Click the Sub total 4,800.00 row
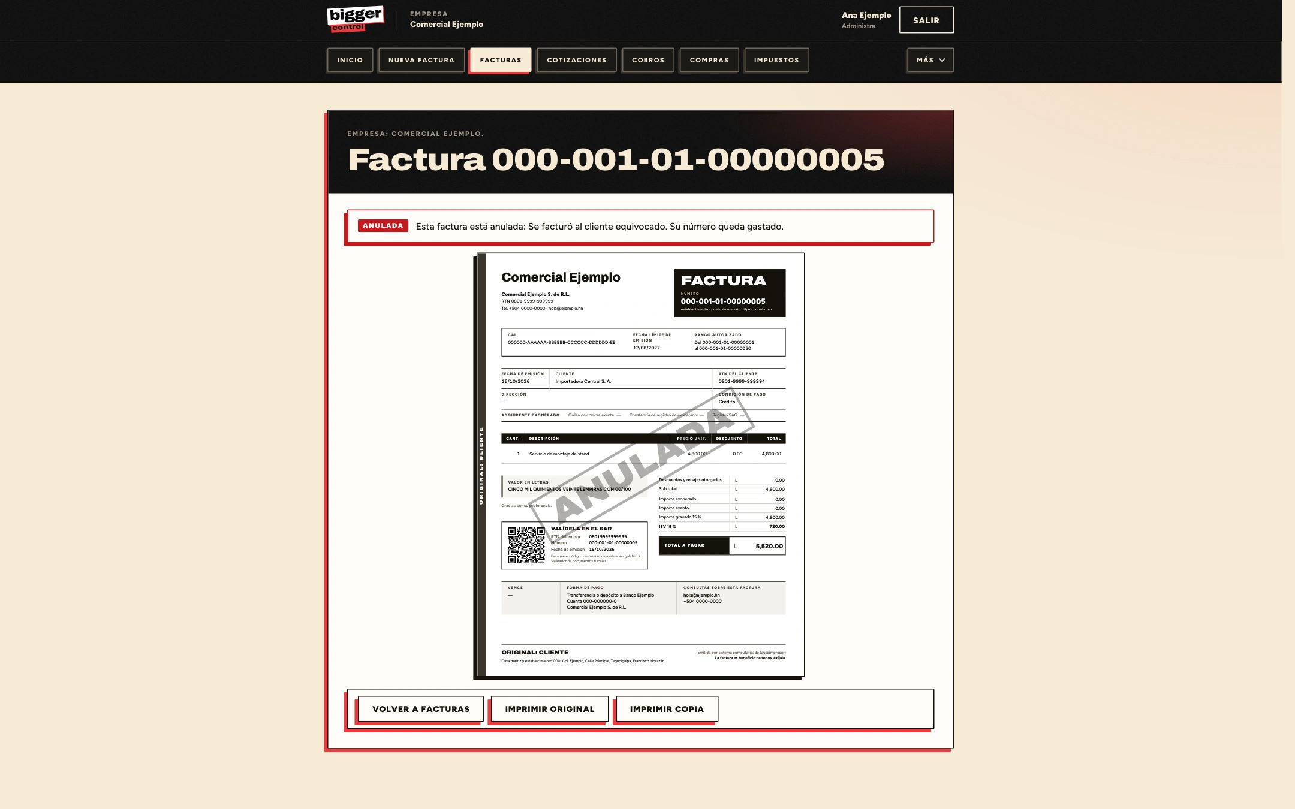This screenshot has width=1295, height=809. (722, 489)
